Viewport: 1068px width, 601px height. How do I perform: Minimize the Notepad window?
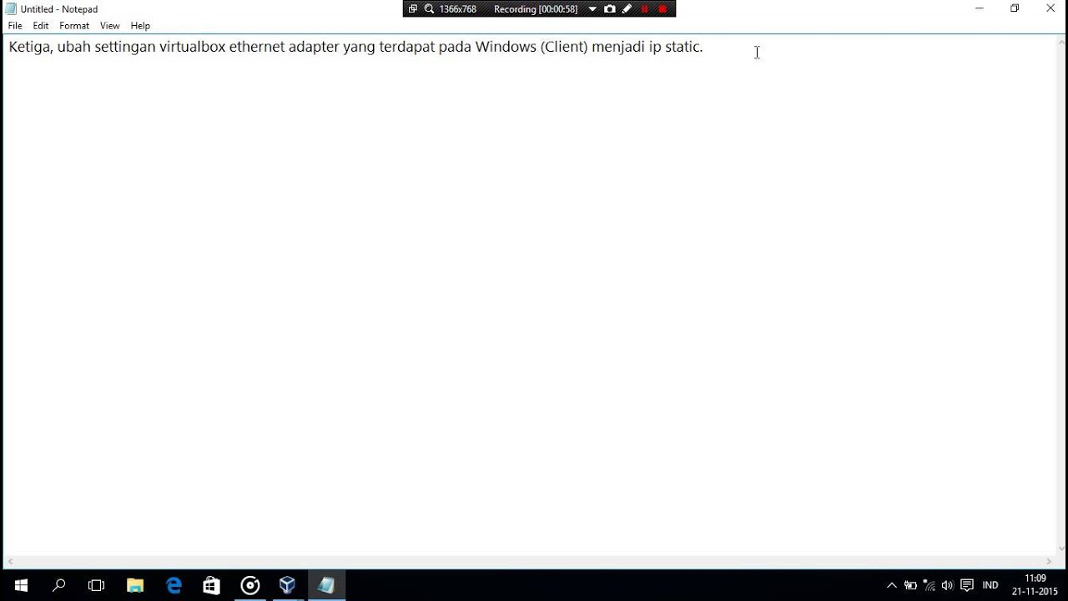[980, 8]
